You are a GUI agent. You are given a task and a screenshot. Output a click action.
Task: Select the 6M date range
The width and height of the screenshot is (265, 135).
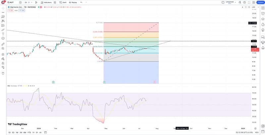[x=25, y=133]
